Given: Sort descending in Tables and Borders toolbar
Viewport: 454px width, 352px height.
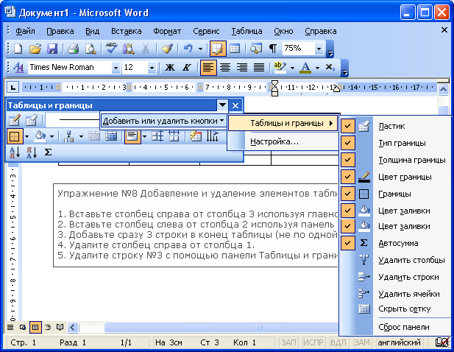Looking at the screenshot, I should [x=31, y=152].
